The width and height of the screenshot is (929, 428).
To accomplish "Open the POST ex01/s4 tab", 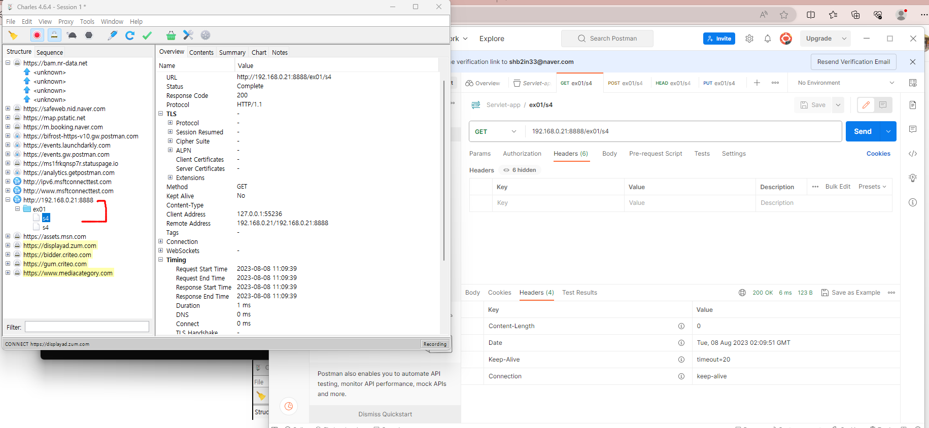I will pyautogui.click(x=625, y=83).
